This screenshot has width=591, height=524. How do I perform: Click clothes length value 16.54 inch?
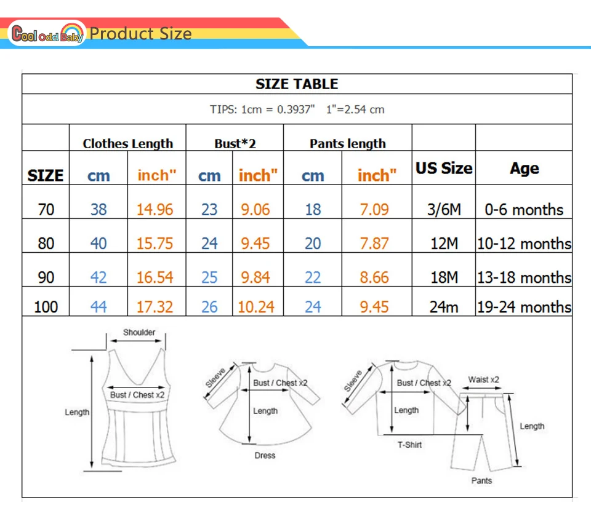tap(155, 277)
